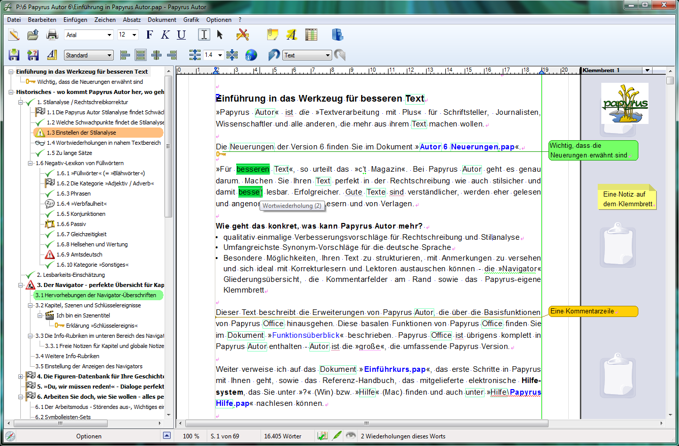Click the Papyrus Autor icon in title bar

coord(7,6)
